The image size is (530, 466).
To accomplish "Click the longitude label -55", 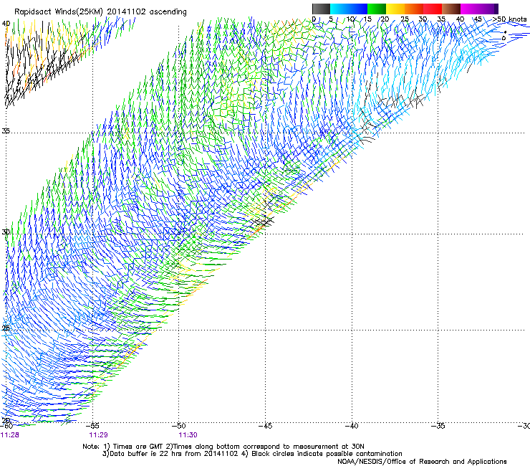I will click(x=92, y=426).
